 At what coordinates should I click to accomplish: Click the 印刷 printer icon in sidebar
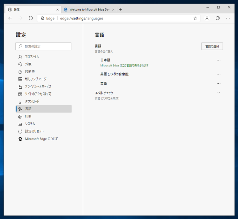coord(20,117)
